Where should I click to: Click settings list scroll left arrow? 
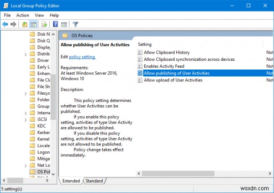tap(139, 173)
